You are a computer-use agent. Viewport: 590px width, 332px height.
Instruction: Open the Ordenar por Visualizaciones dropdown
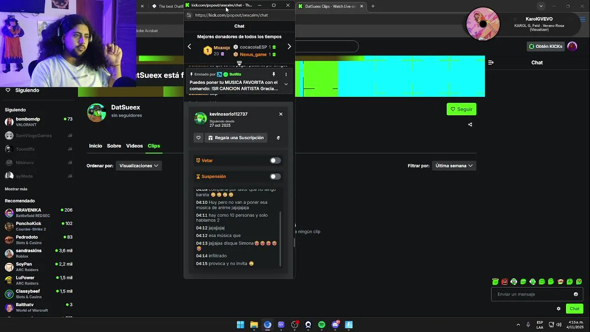(x=139, y=166)
